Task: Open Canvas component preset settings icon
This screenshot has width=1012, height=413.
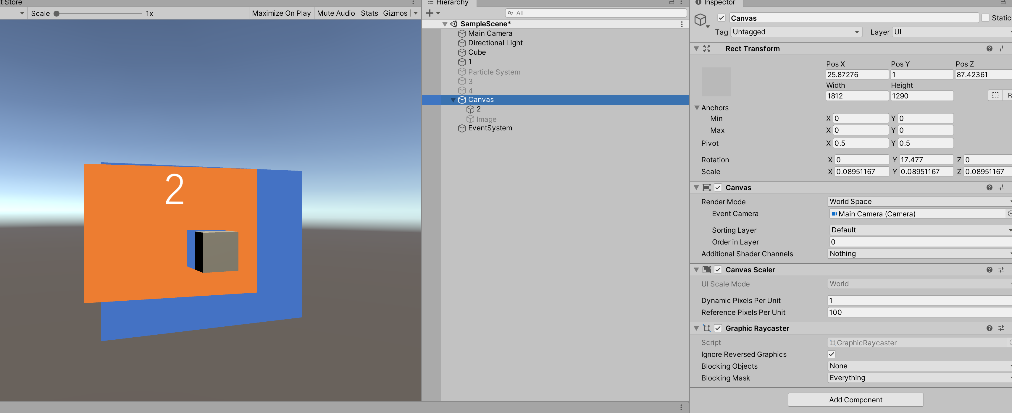Action: pyautogui.click(x=1001, y=188)
